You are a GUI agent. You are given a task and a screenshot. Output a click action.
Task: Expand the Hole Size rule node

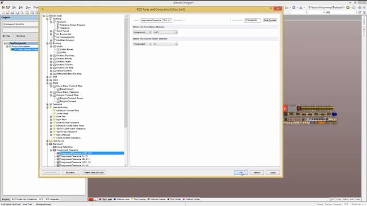point(51,117)
